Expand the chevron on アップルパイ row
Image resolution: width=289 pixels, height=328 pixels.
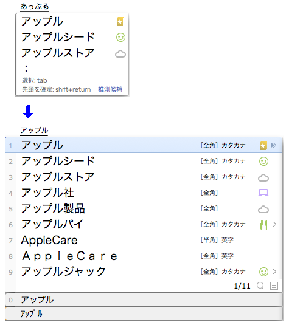click(x=275, y=224)
